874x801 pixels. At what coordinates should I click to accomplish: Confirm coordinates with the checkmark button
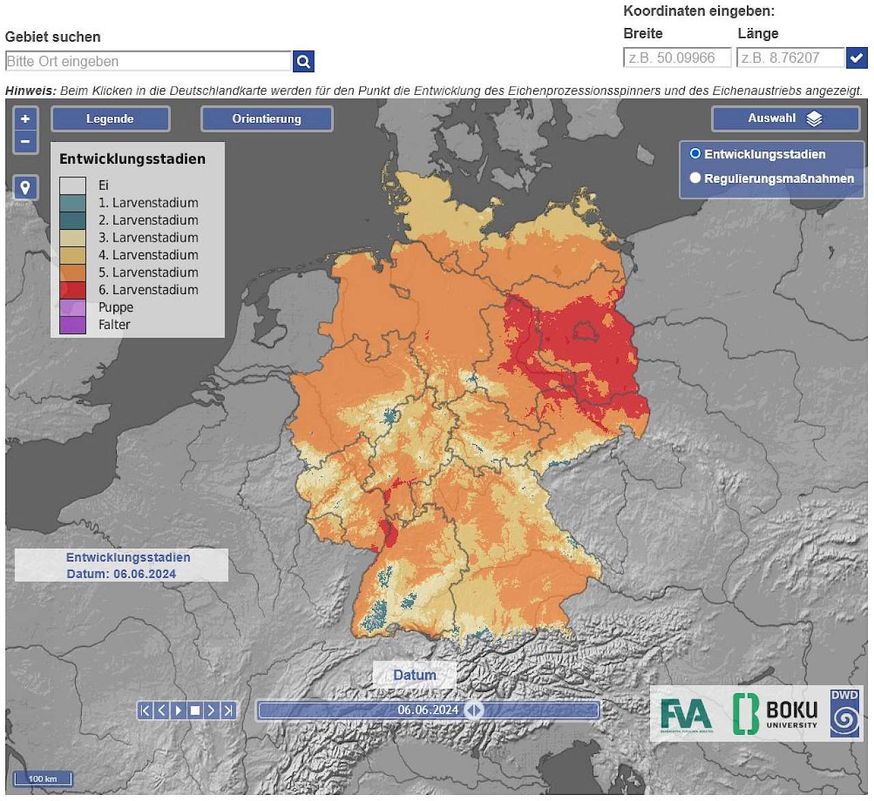[856, 58]
